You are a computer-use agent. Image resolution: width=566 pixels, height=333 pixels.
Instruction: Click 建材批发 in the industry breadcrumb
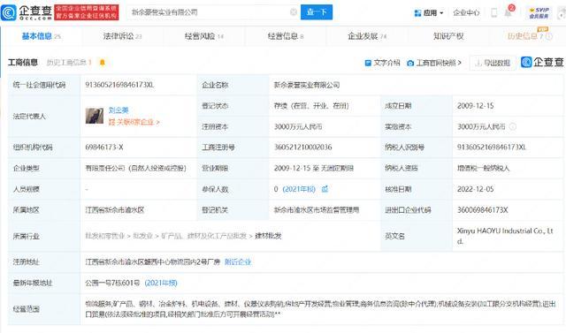point(268,236)
